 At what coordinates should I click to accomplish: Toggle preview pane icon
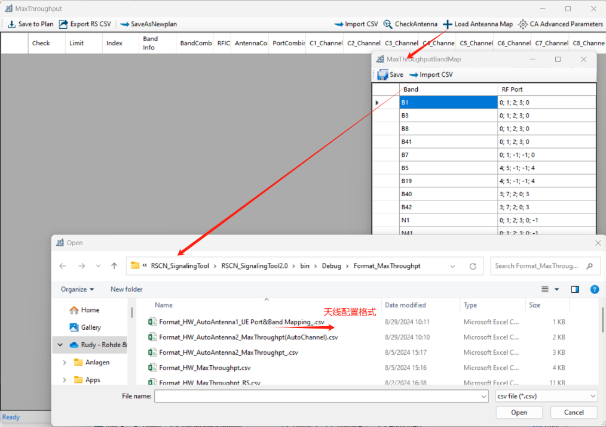click(x=575, y=289)
